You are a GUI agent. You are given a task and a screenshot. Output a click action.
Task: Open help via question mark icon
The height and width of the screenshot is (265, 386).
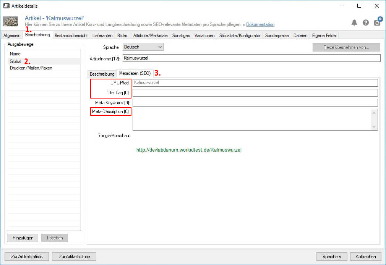point(366,23)
